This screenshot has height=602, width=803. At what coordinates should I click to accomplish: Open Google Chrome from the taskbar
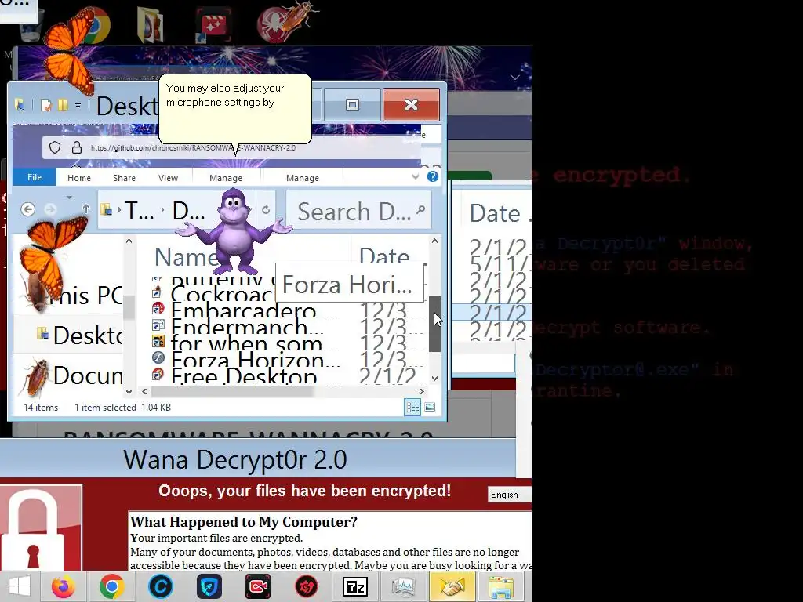[x=111, y=586]
